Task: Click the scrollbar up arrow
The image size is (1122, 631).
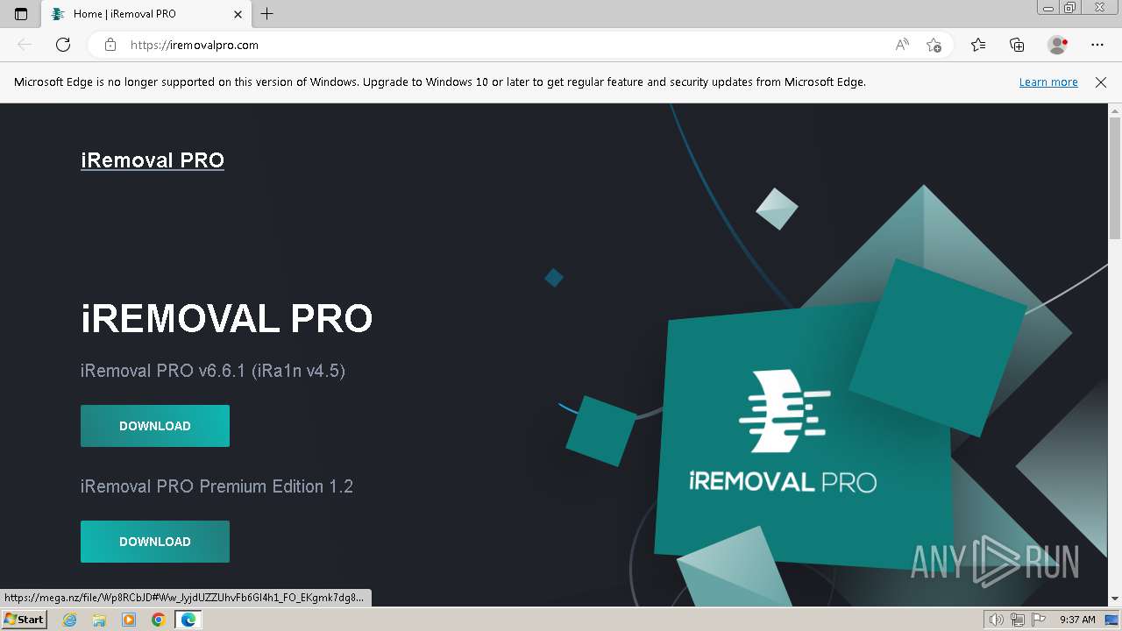Action: click(1115, 110)
